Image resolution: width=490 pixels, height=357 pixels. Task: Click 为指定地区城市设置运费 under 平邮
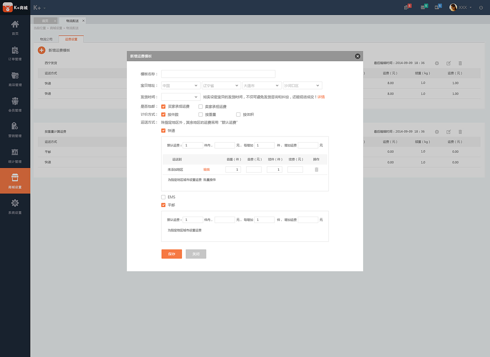point(185,230)
